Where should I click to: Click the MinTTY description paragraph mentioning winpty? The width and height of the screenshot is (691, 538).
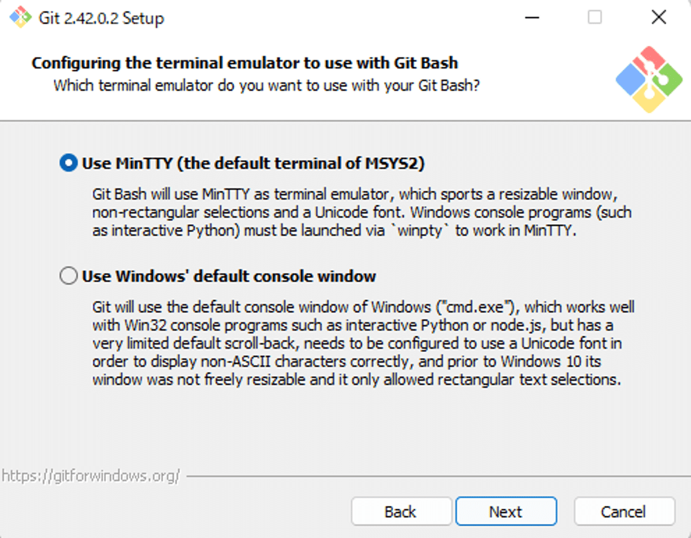362,213
